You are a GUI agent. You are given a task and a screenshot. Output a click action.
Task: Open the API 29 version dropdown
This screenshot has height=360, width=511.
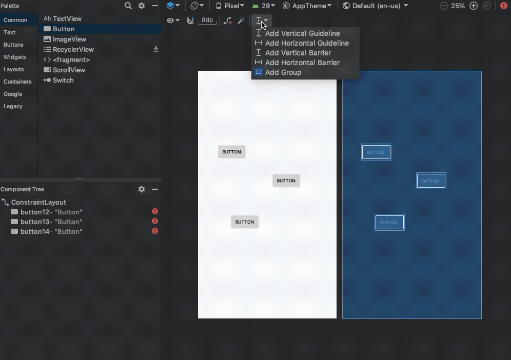pyautogui.click(x=263, y=6)
